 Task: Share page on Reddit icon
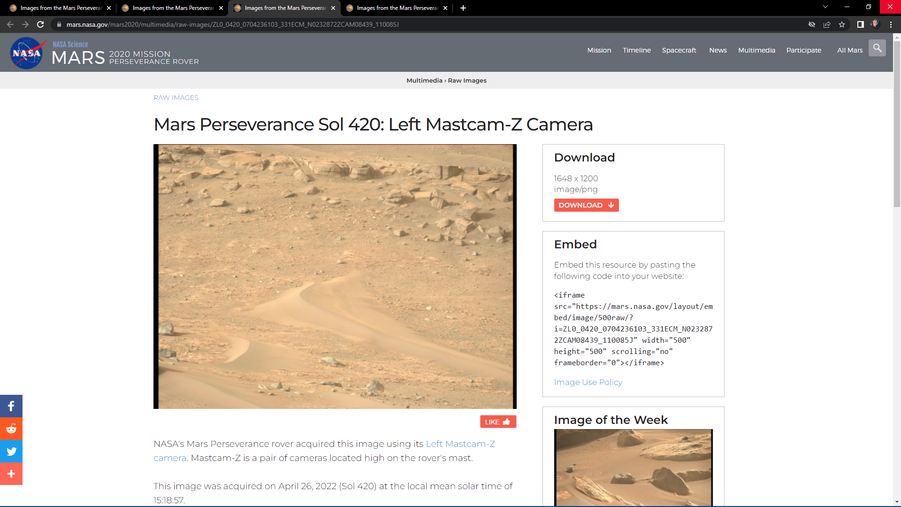tap(11, 429)
